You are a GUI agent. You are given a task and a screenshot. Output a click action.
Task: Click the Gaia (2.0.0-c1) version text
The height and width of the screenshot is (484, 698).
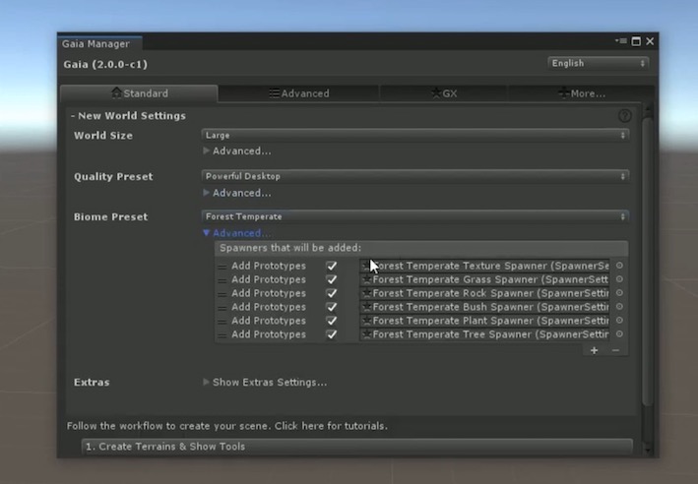coord(105,65)
